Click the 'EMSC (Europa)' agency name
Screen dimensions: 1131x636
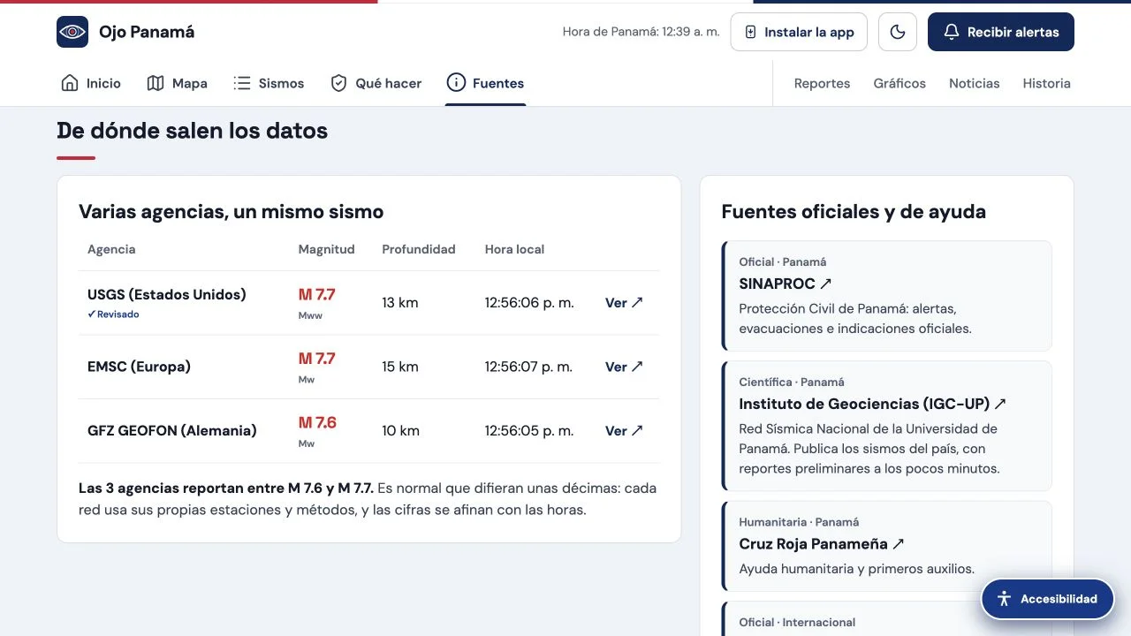[x=139, y=367]
